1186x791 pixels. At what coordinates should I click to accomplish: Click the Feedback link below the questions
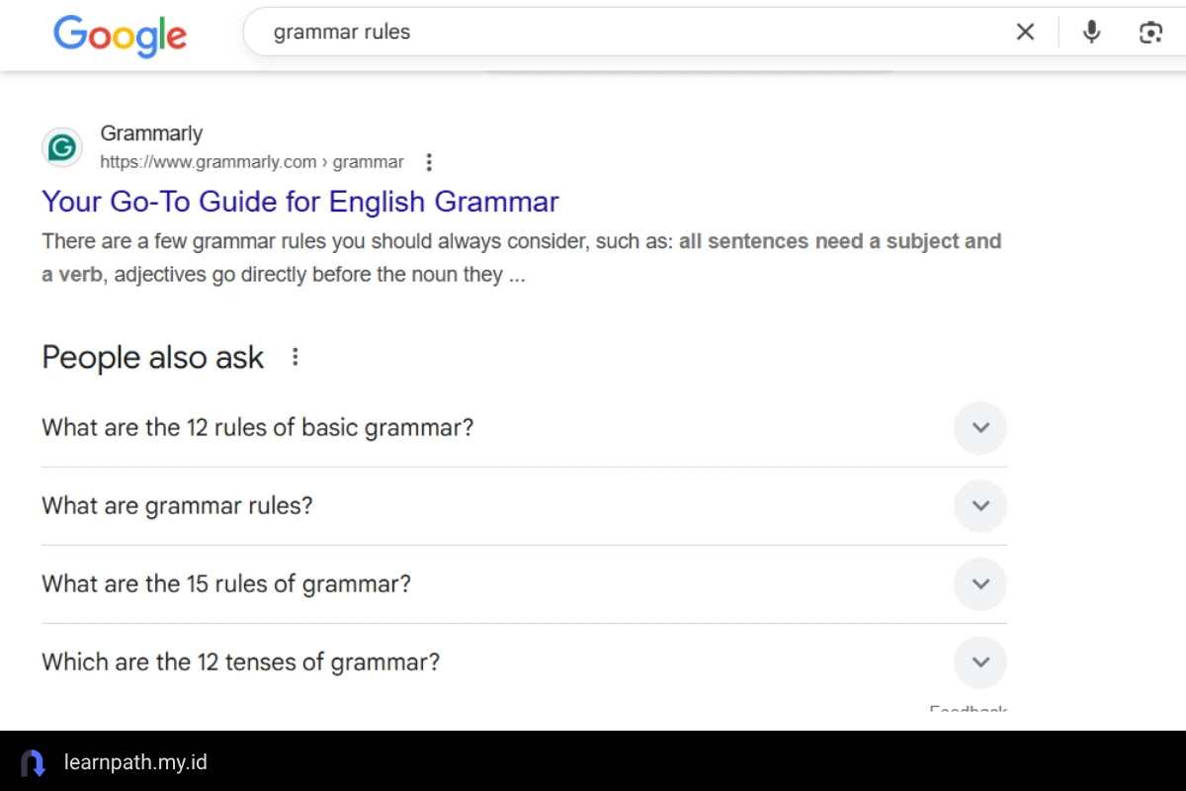click(968, 709)
